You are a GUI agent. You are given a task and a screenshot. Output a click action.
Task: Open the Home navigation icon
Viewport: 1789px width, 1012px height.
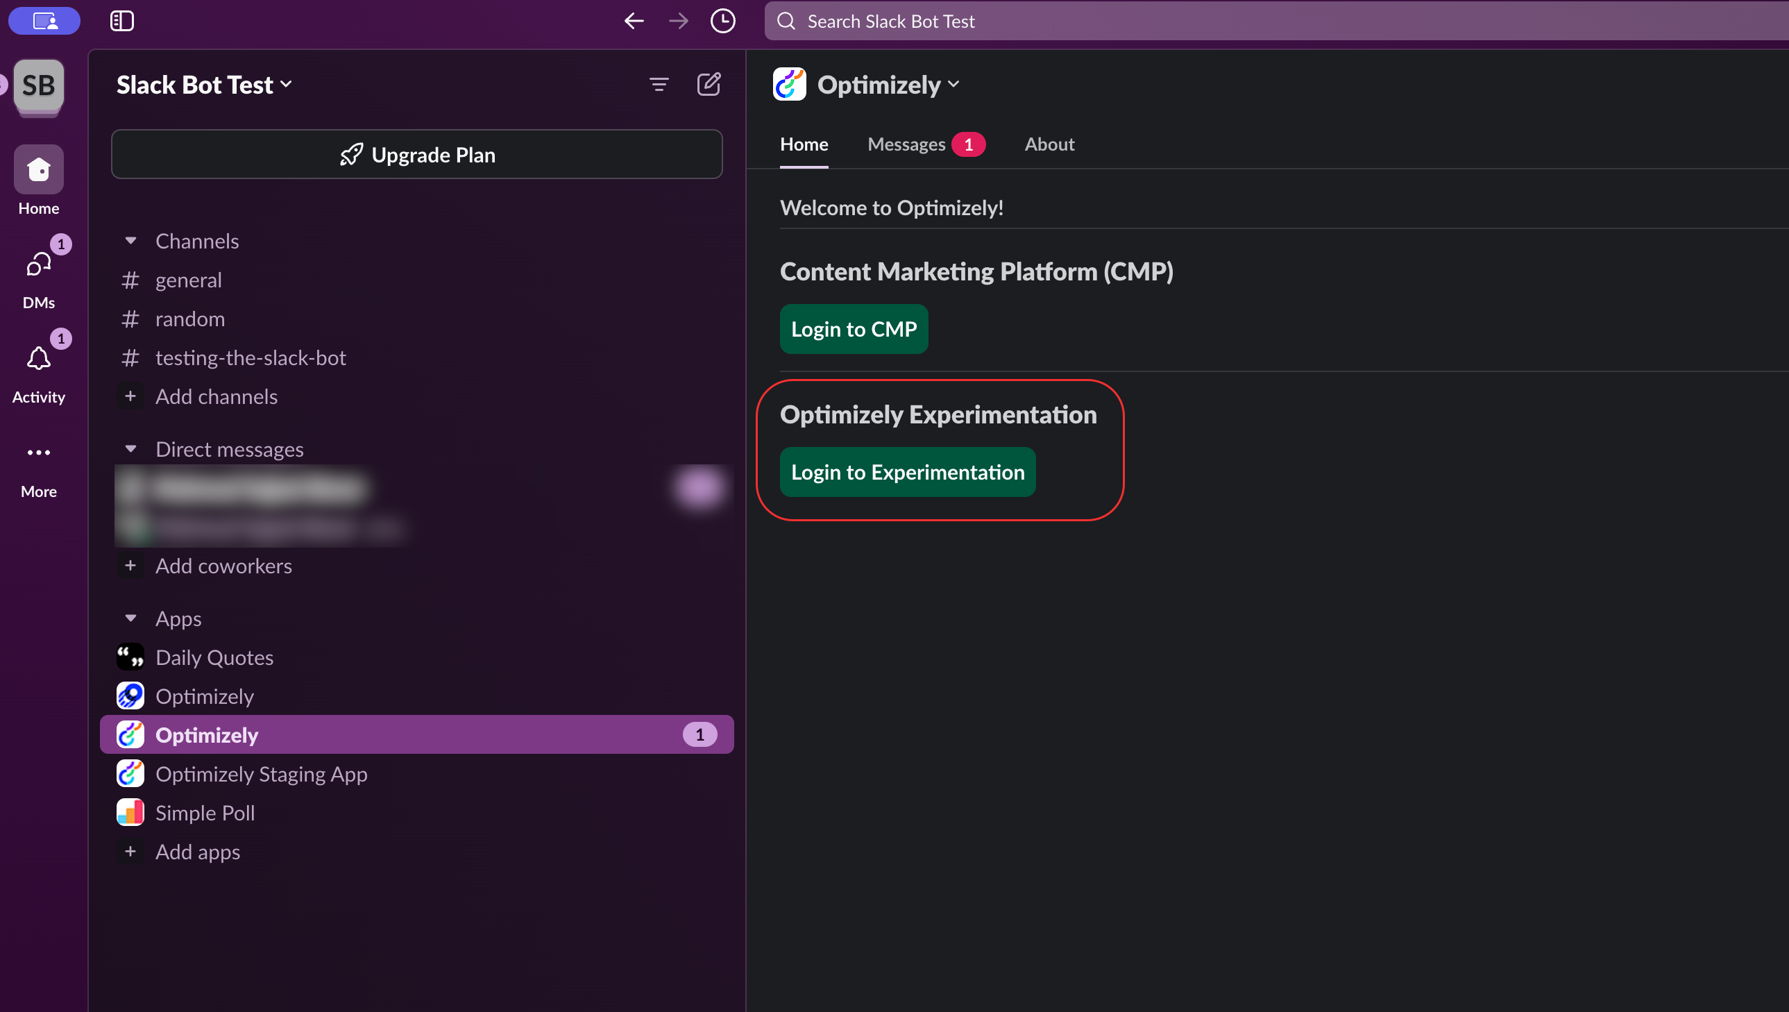(38, 169)
